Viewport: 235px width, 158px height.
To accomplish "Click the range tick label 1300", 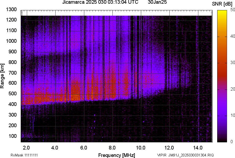I will point(11,10).
